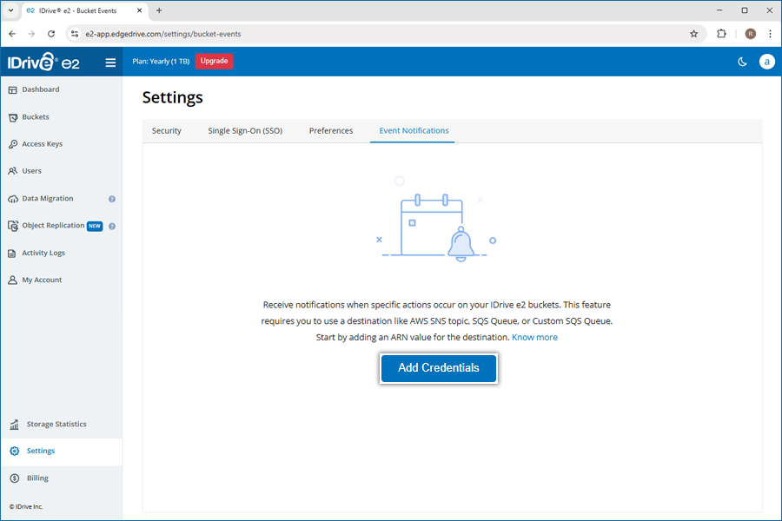Open the user profile avatar menu

766,62
